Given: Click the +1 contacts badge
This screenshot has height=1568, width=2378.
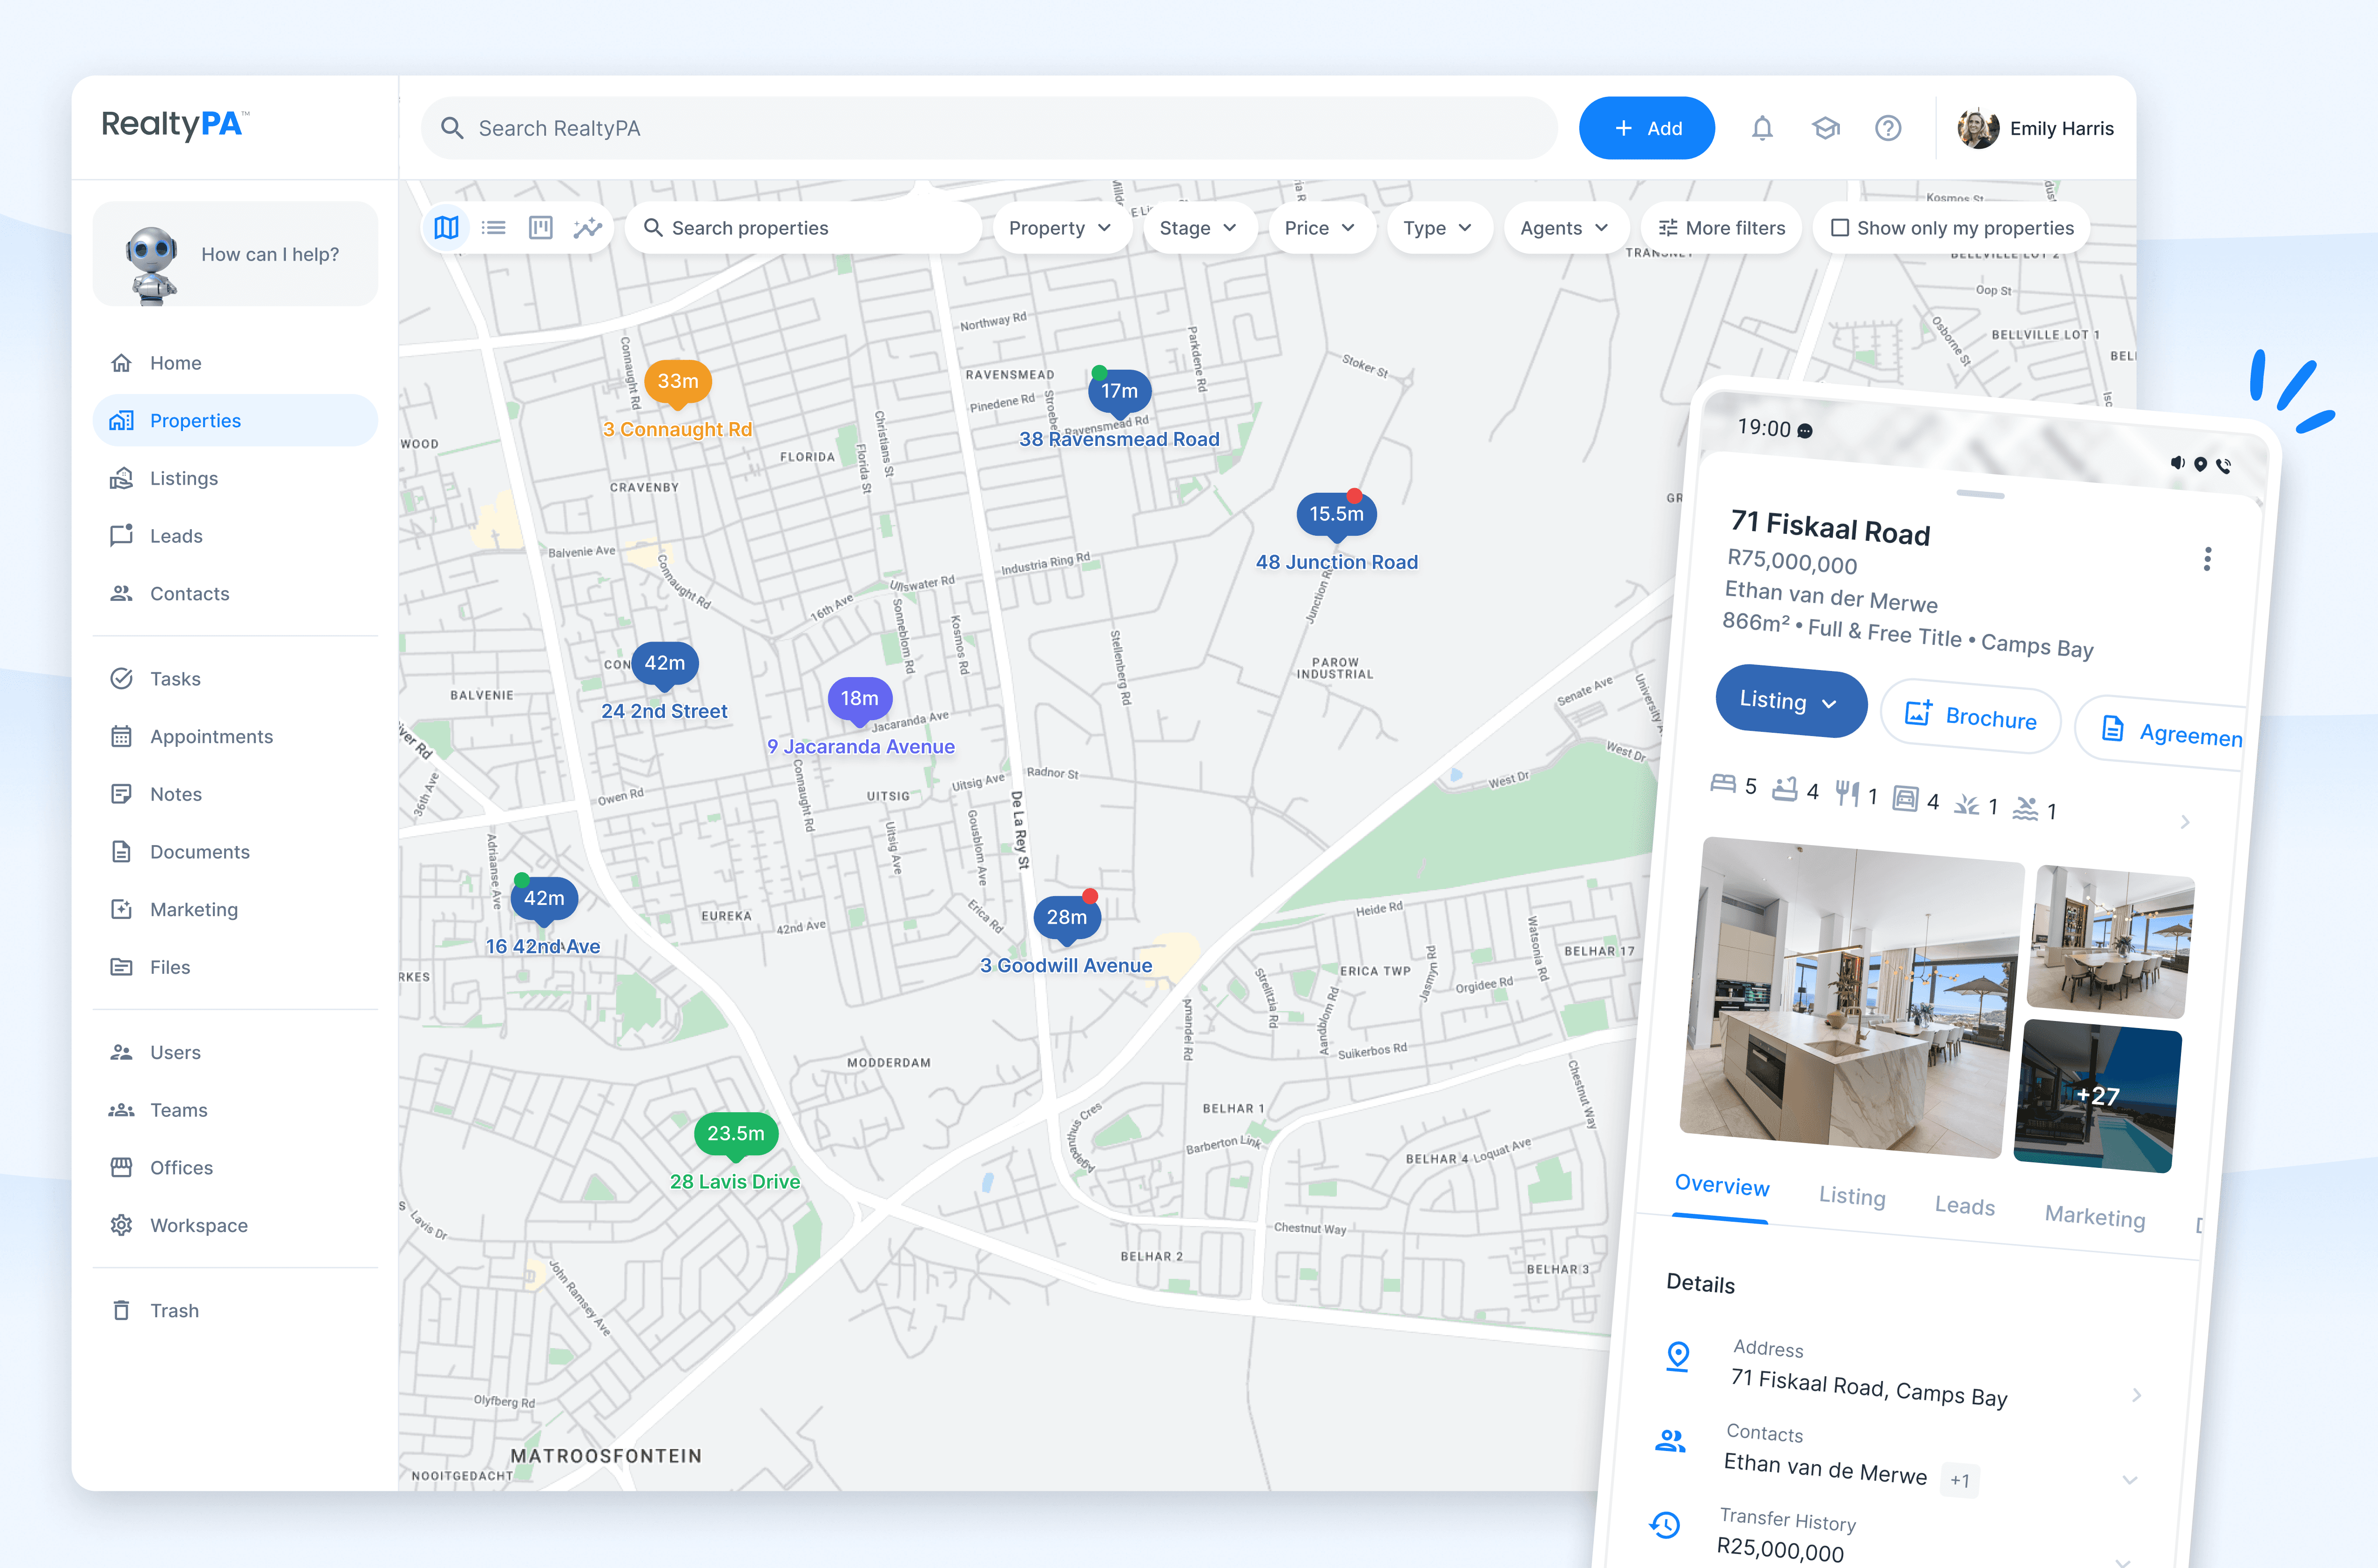Looking at the screenshot, I should pyautogui.click(x=1959, y=1481).
